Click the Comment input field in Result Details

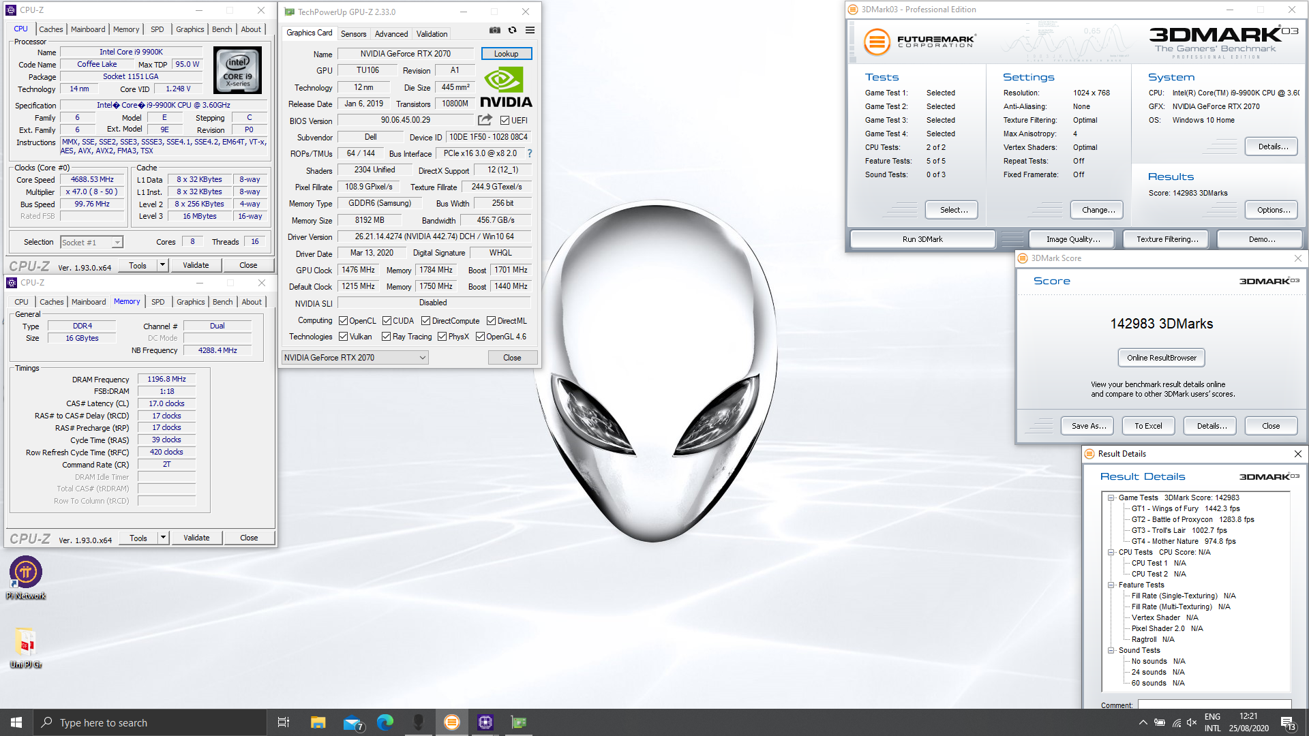1214,705
